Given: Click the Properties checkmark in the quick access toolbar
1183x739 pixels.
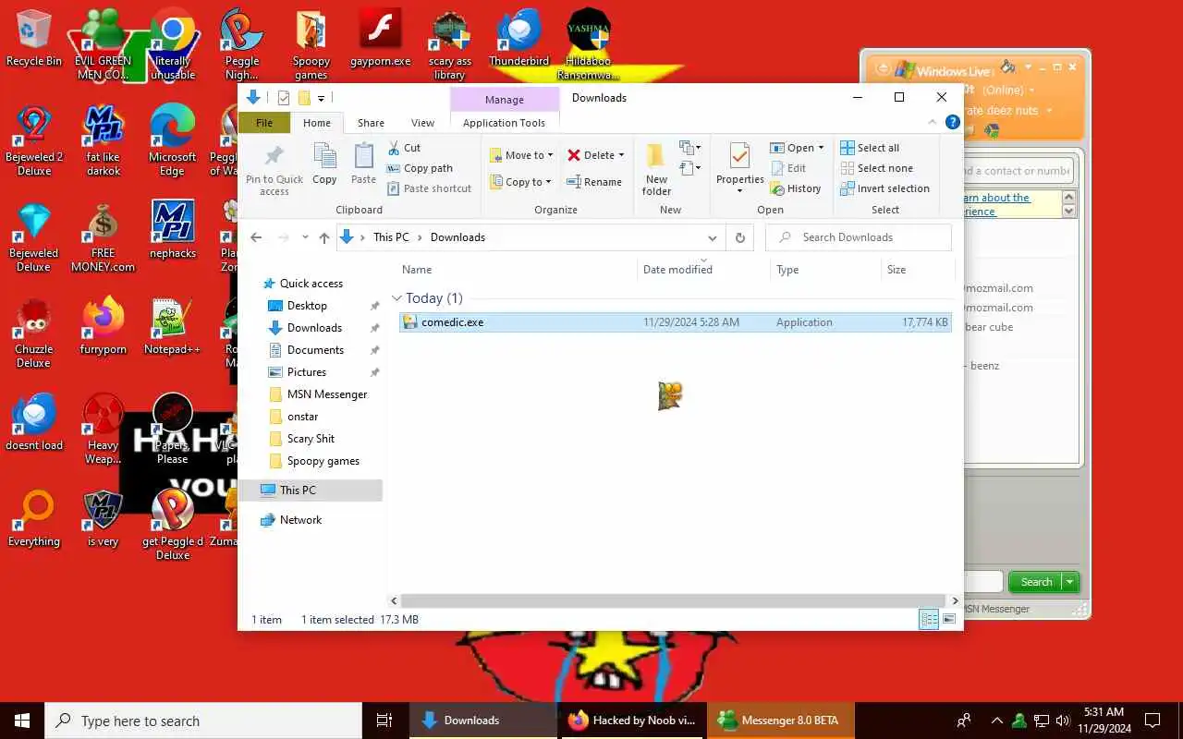Looking at the screenshot, I should click(283, 98).
